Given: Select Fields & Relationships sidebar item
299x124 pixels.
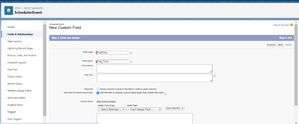Looking at the screenshot, I should coord(20,34).
